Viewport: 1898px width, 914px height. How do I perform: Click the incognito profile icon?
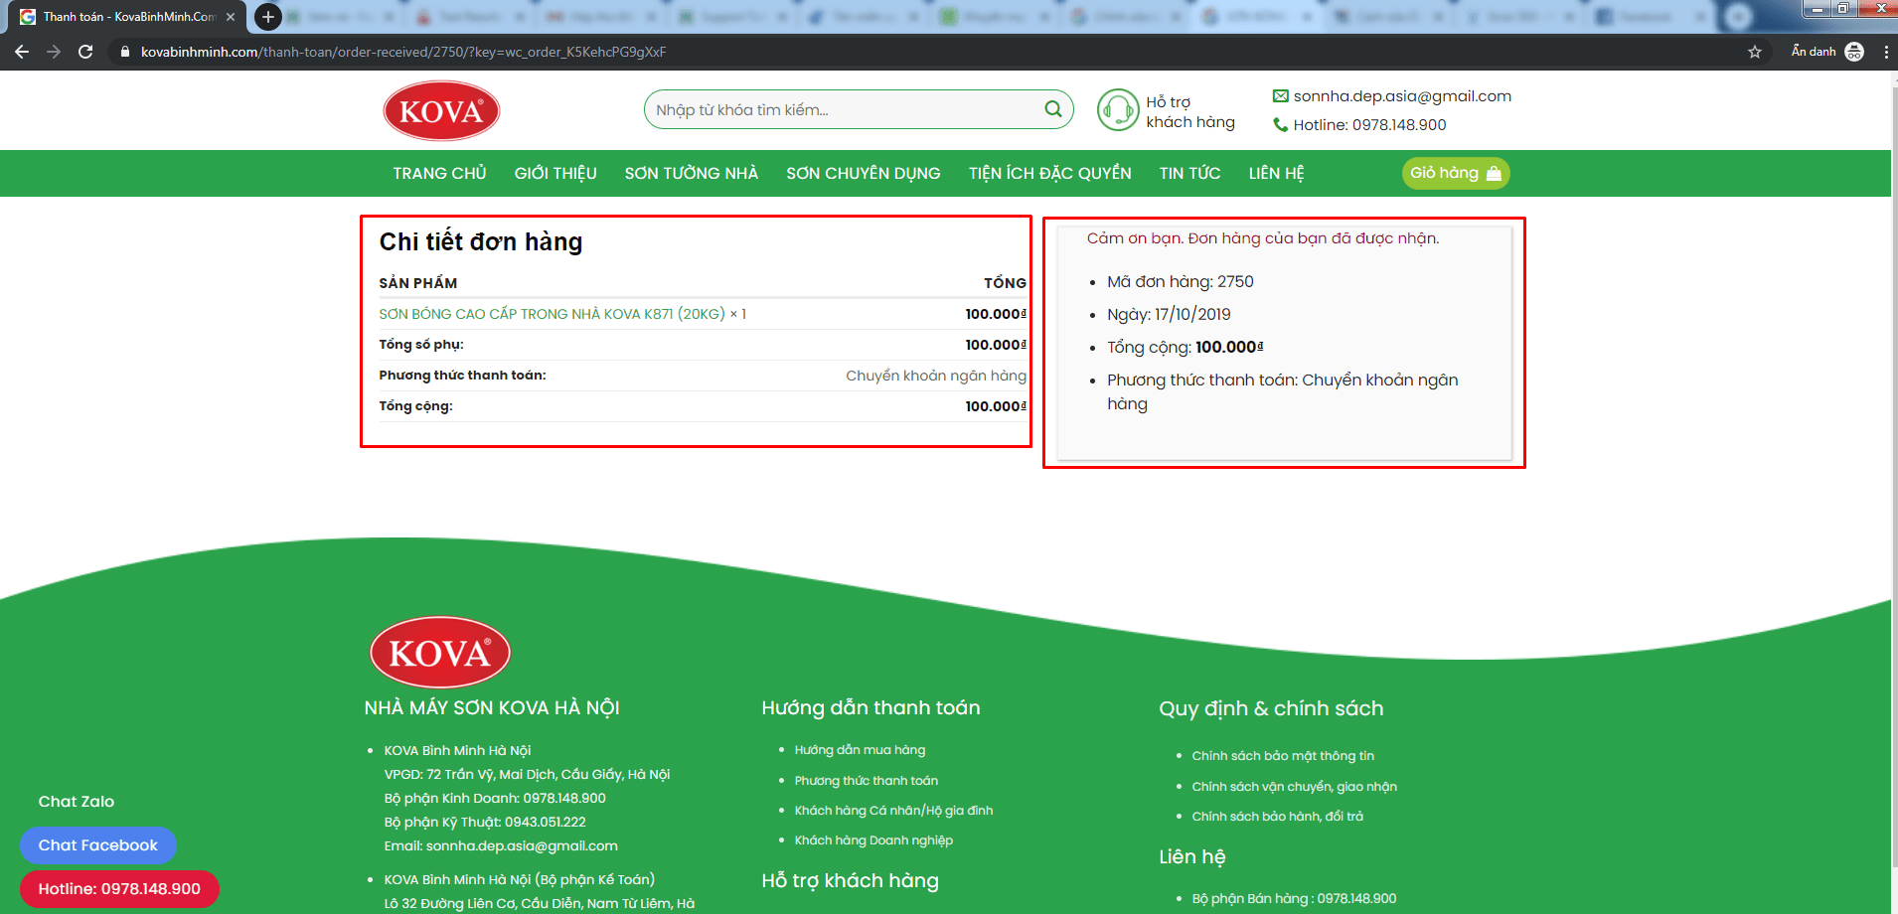[x=1854, y=51]
